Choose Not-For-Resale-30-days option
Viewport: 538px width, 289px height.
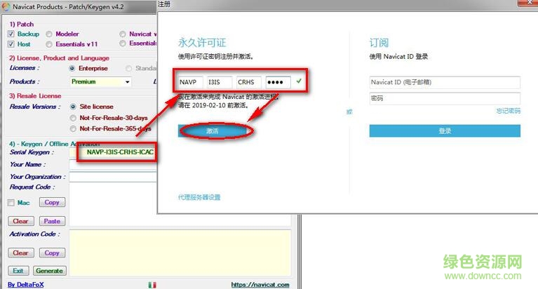(73, 118)
